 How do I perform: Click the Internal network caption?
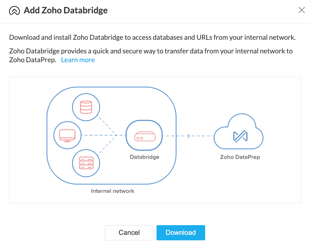112,191
